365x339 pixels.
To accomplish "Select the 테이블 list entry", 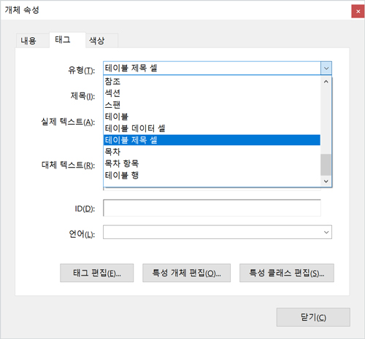I will (212, 117).
